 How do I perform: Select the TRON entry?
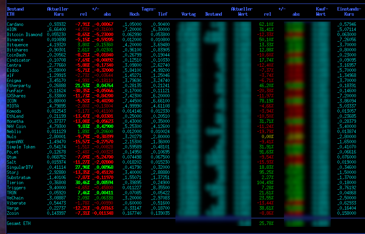[12, 193]
